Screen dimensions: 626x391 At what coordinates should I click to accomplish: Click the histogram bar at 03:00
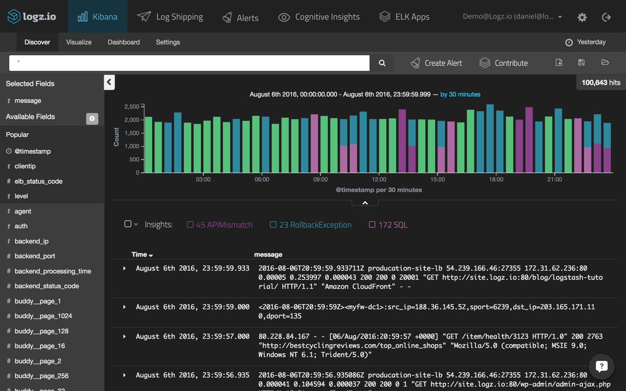pos(207,147)
